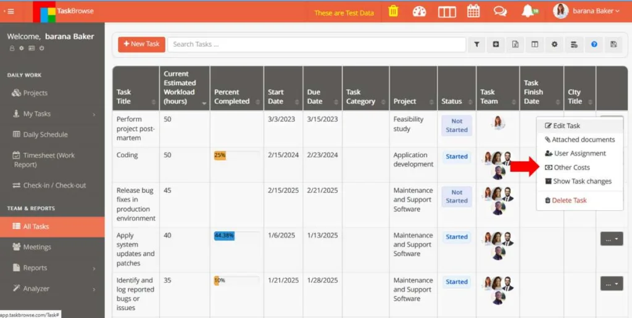Click the New Task button
The image size is (632, 318).
[x=141, y=44]
